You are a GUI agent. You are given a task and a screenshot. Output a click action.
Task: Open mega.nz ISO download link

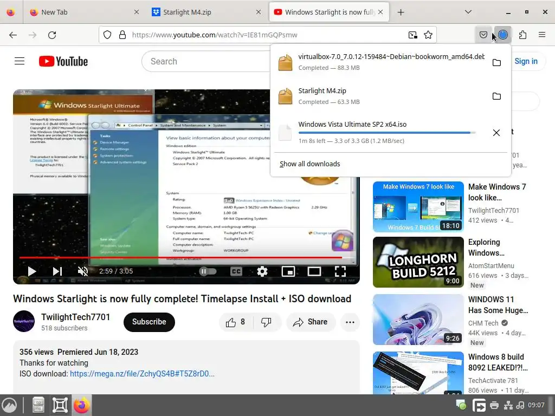(142, 374)
